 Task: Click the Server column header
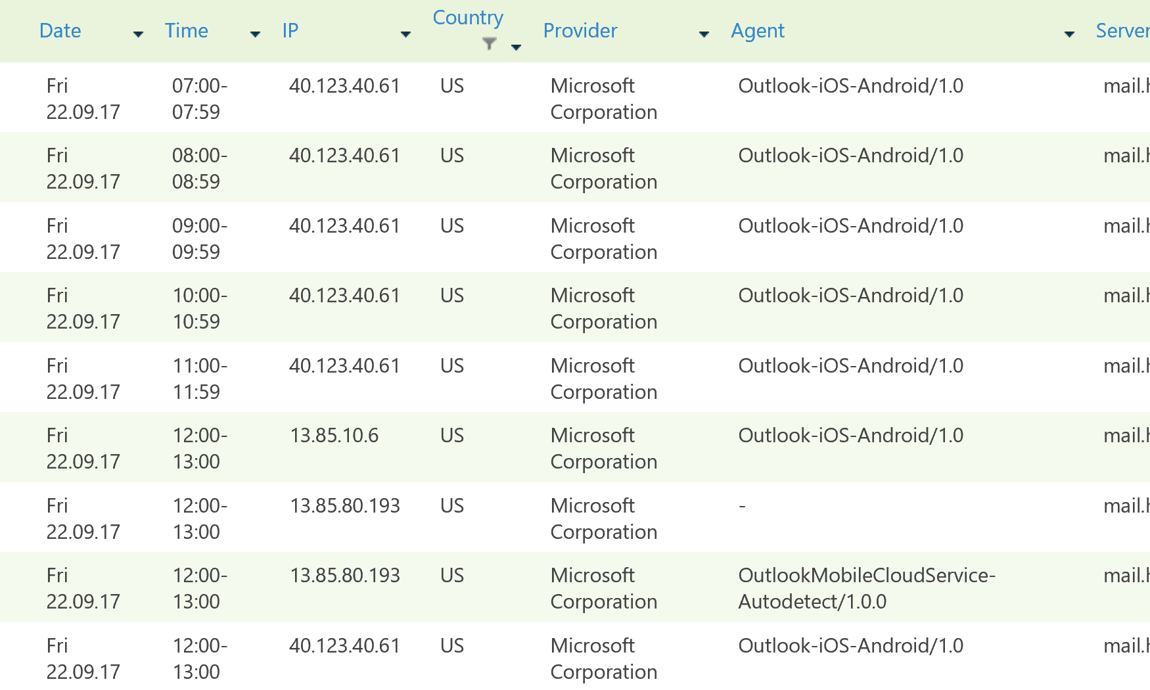point(1122,31)
